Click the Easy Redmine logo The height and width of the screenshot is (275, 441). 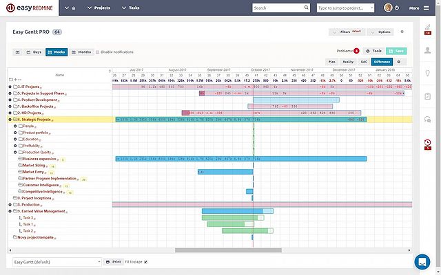[x=28, y=8]
